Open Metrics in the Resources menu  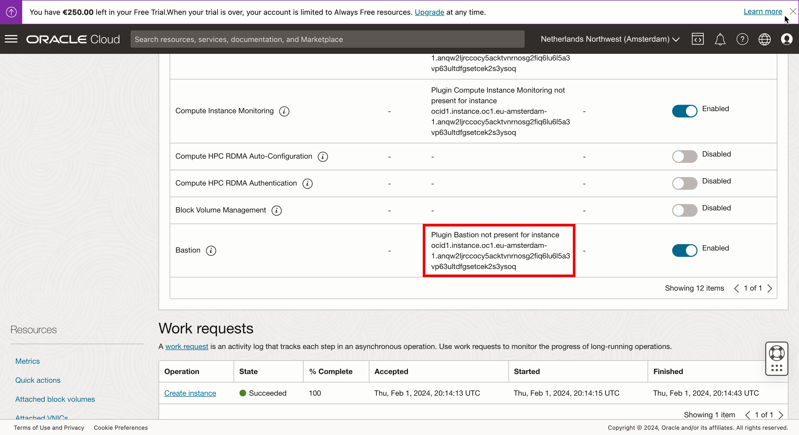pyautogui.click(x=27, y=361)
